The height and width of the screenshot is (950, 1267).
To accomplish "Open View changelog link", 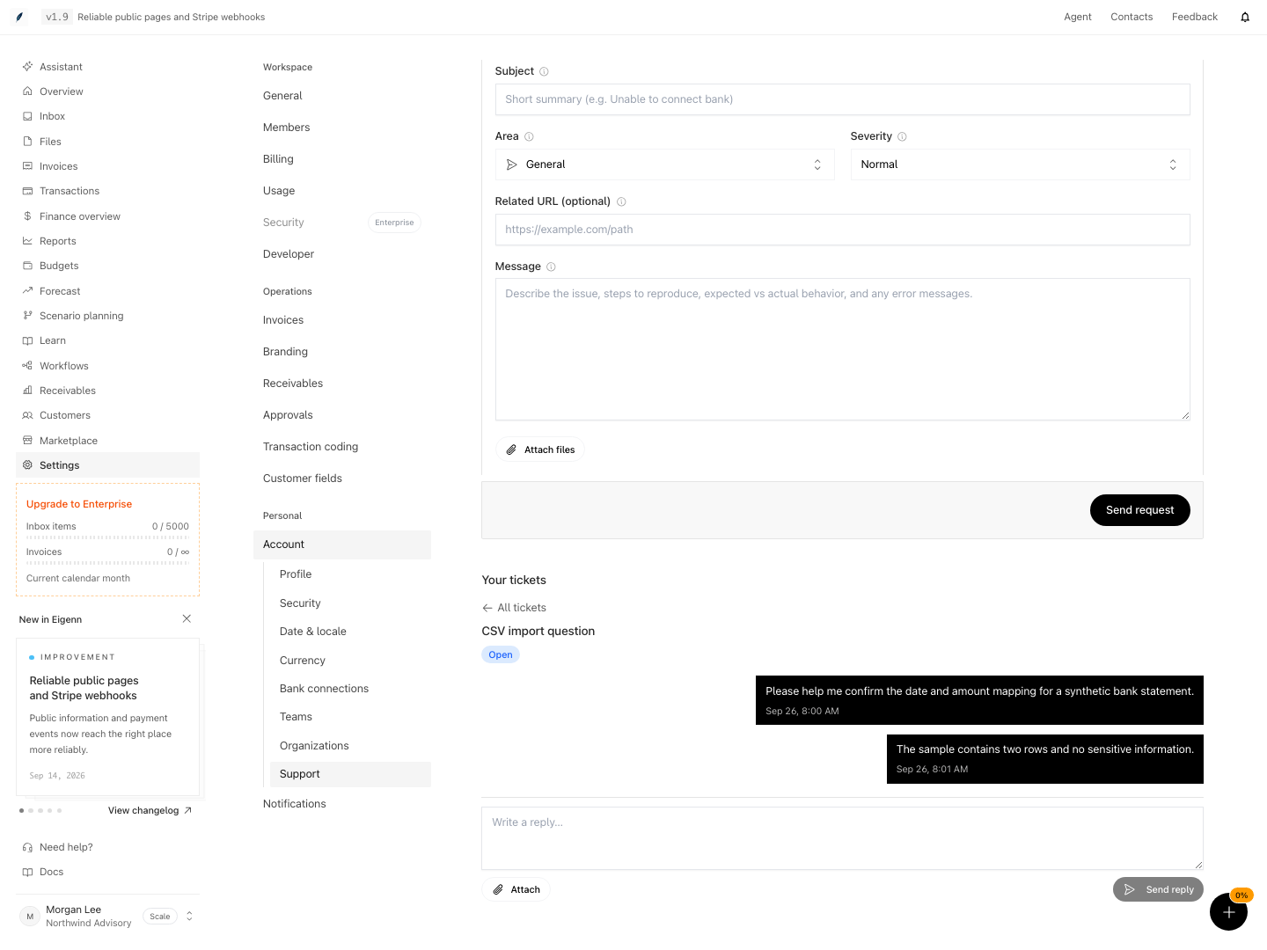I will [x=150, y=811].
